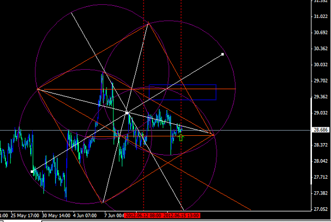Click the 28.042 price scale value
Image resolution: width=331 pixels, height=222 pixels.
tap(320, 161)
